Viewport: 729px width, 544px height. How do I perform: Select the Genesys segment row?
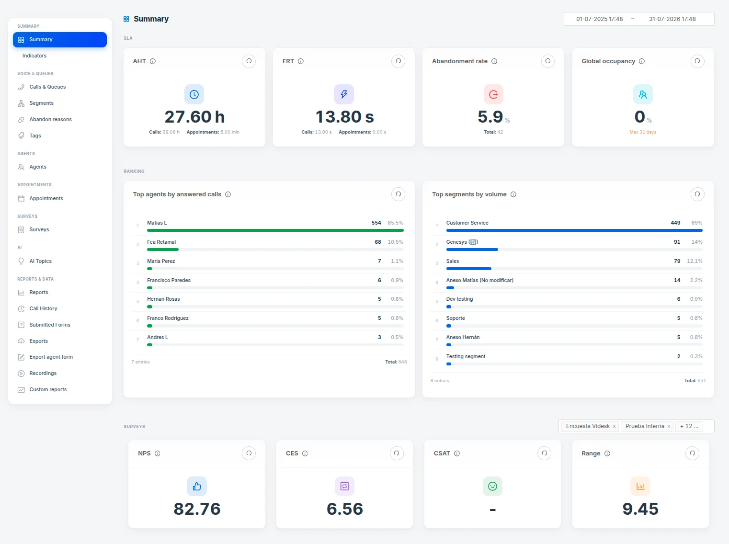568,245
